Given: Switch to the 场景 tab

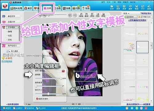Looking at the screenshot, I should point(67,8).
